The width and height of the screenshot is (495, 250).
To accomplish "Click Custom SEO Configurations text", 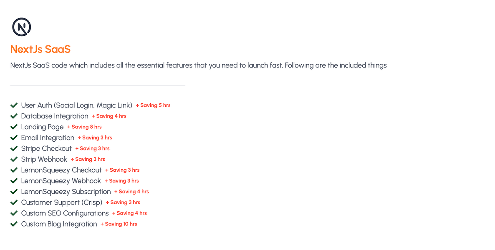I will (65, 213).
